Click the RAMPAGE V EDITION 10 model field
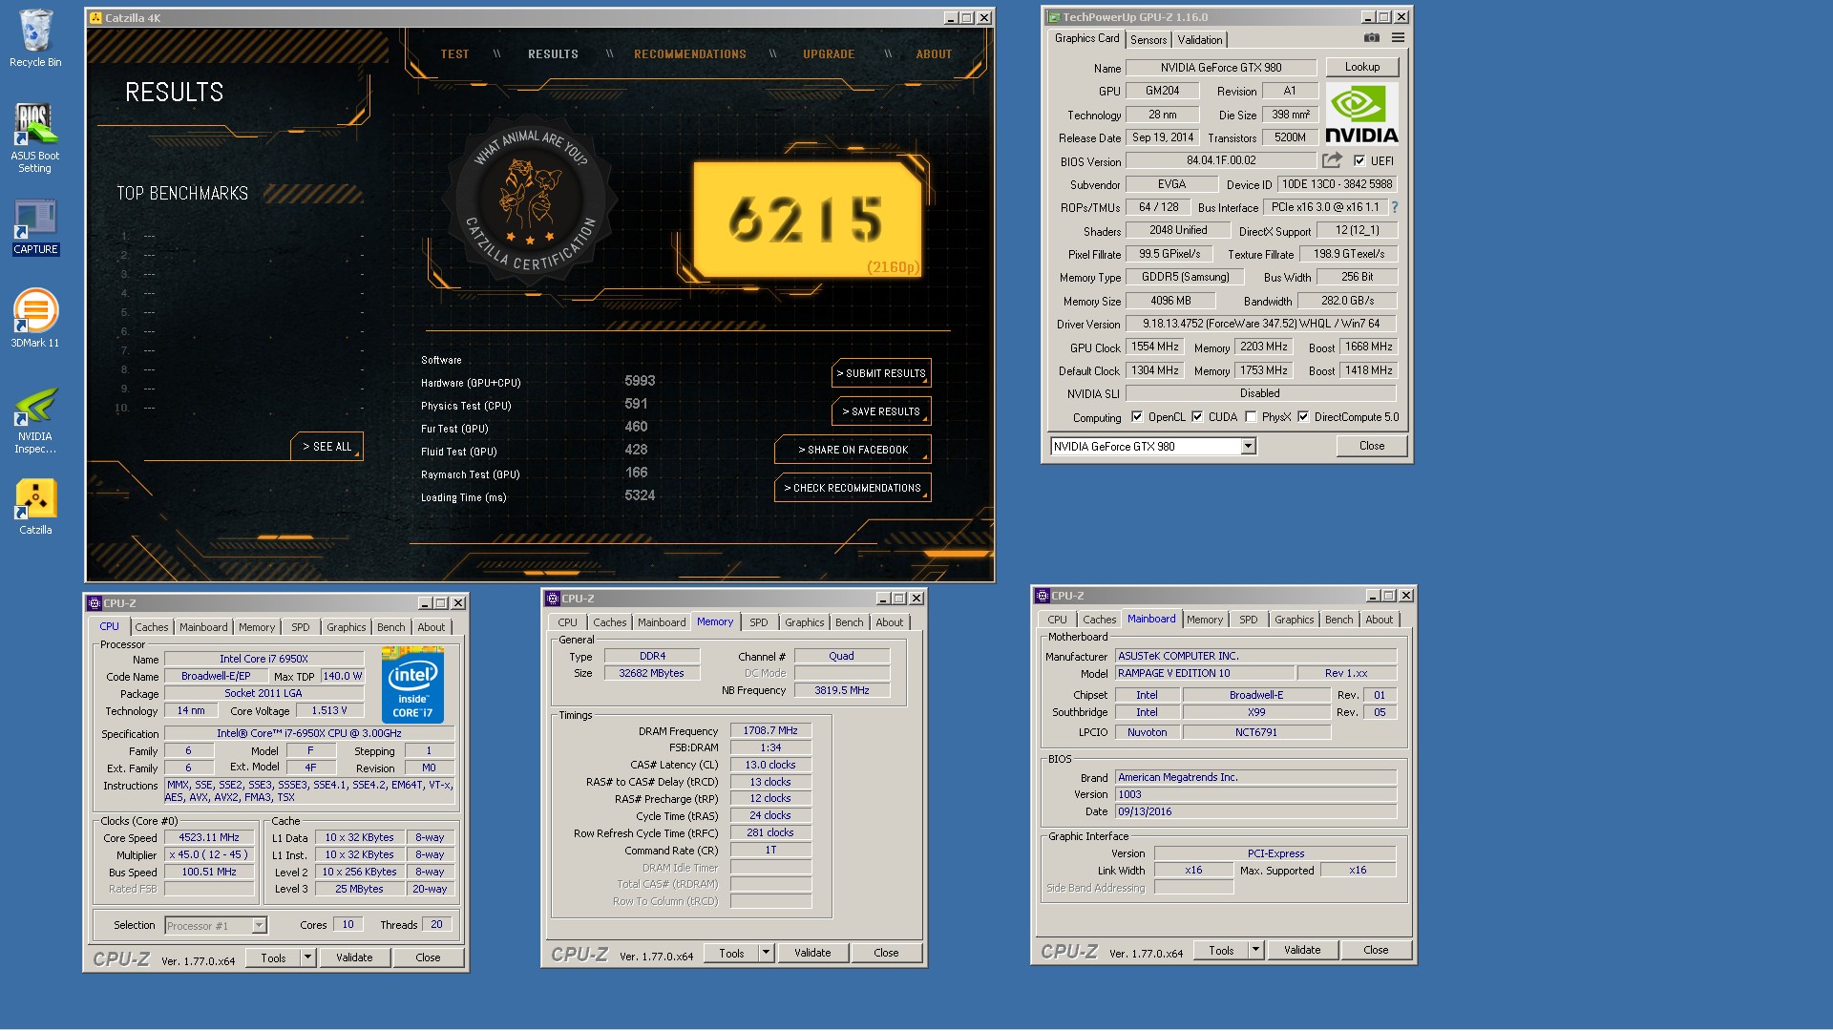 click(1205, 673)
